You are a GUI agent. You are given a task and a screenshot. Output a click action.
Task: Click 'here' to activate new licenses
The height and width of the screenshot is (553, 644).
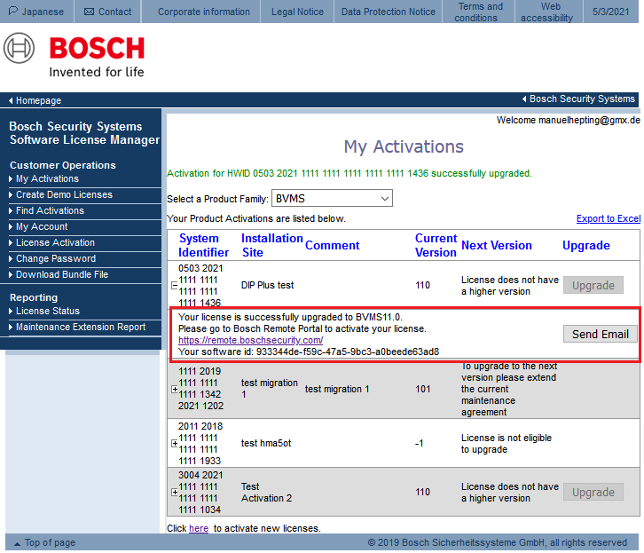click(199, 528)
